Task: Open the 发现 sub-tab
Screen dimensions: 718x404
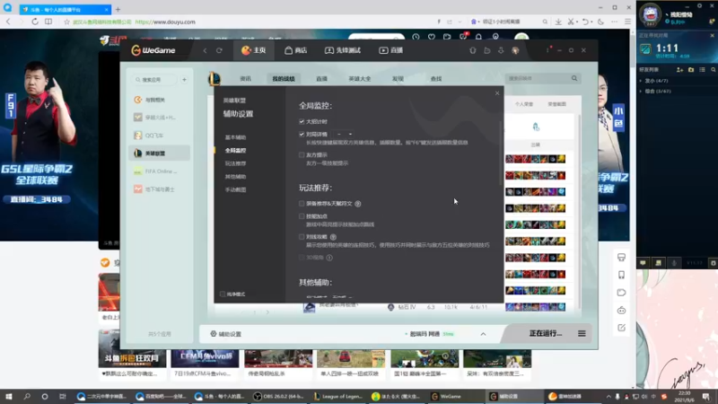Action: click(398, 79)
